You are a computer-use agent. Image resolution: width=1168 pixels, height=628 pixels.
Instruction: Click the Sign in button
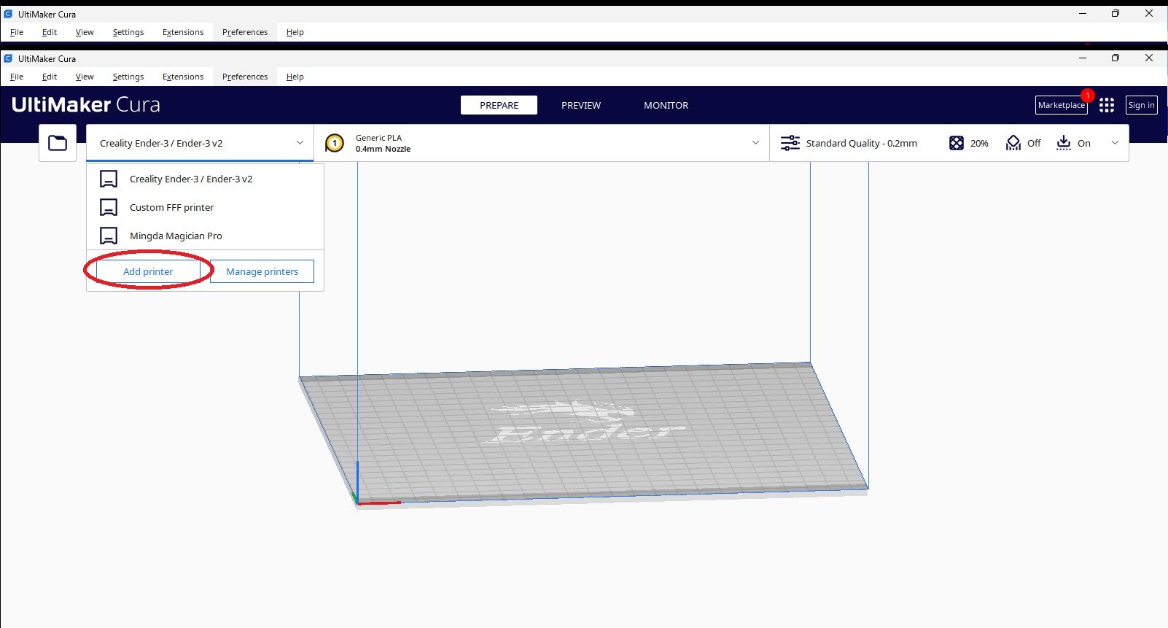click(x=1142, y=105)
